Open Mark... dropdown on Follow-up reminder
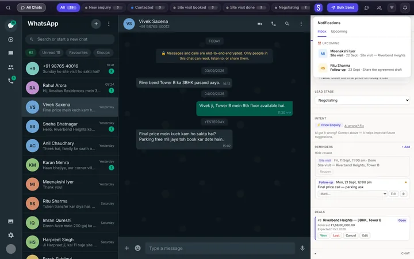Image resolution: width=414 pixels, height=259 pixels. click(x=352, y=194)
